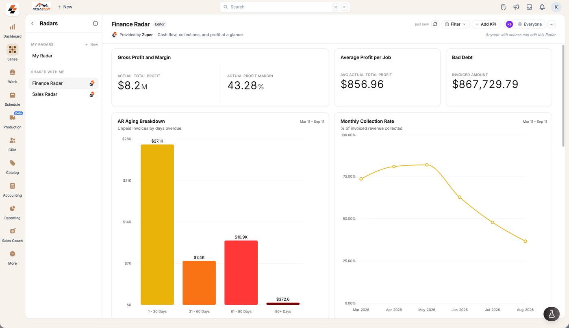Screen dimensions: 569x328
Task: Click the orange 31 - 60 Days bar
Action: [199, 283]
